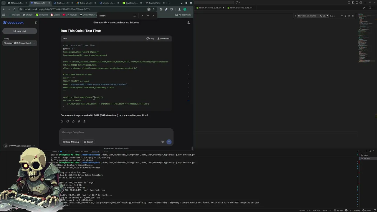Open the browser three-dot menu
The image size is (377, 212).
point(190,9)
